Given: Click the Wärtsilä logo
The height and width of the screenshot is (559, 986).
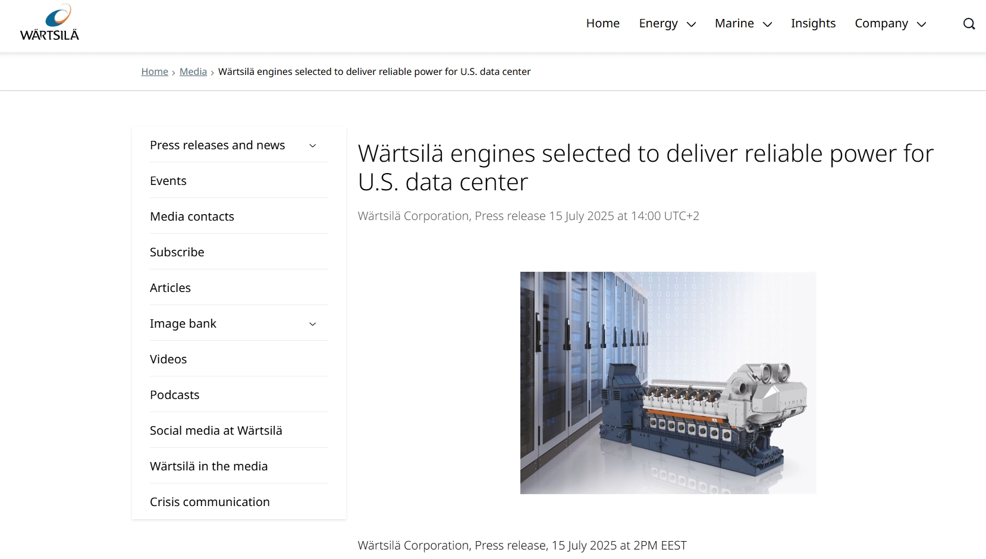Looking at the screenshot, I should [x=49, y=22].
